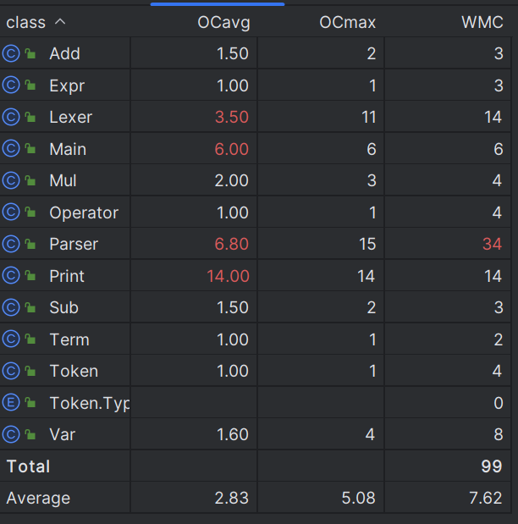Sort table by OCavg column header
518x524 pixels.
tap(223, 22)
